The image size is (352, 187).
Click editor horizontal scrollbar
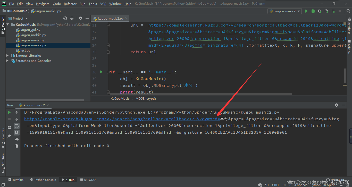[201, 94]
